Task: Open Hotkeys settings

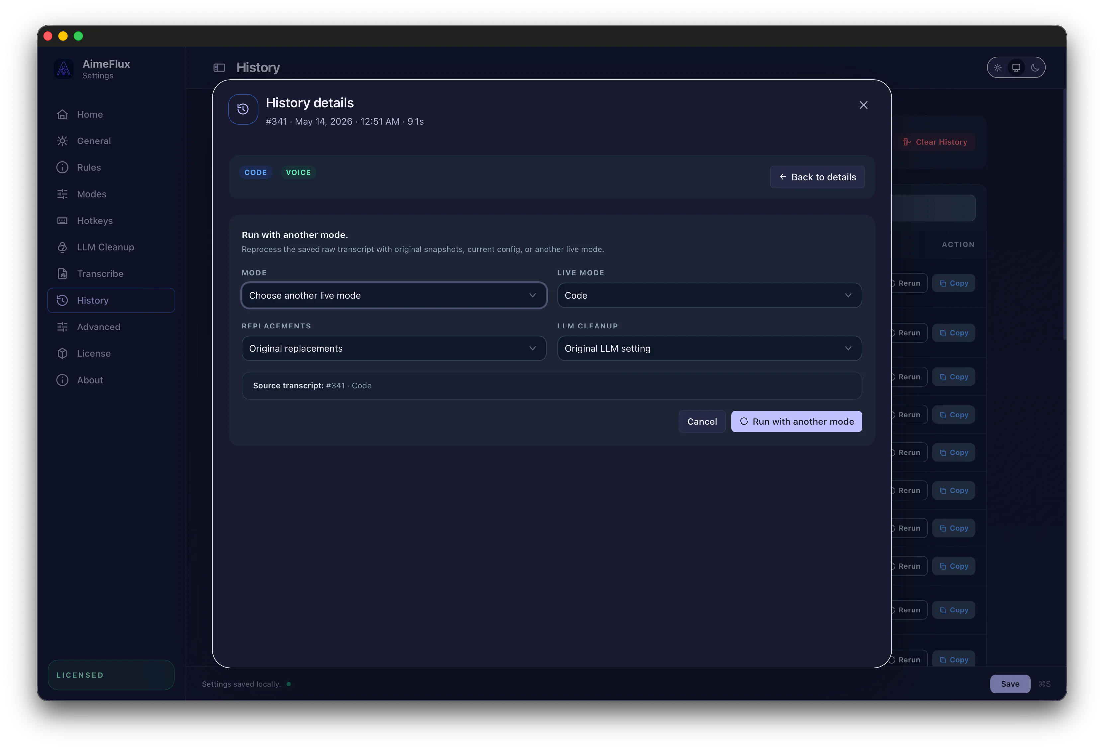Action: 111,221
